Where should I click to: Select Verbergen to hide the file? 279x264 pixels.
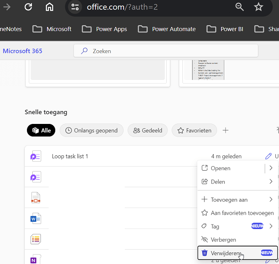238,240
